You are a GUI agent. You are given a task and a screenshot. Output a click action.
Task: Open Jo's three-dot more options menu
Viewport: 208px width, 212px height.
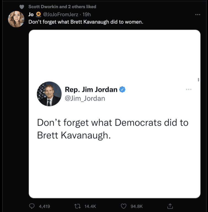pyautogui.click(x=198, y=14)
